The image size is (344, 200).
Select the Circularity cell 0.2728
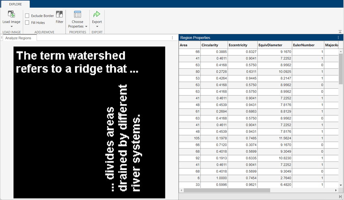click(x=214, y=72)
